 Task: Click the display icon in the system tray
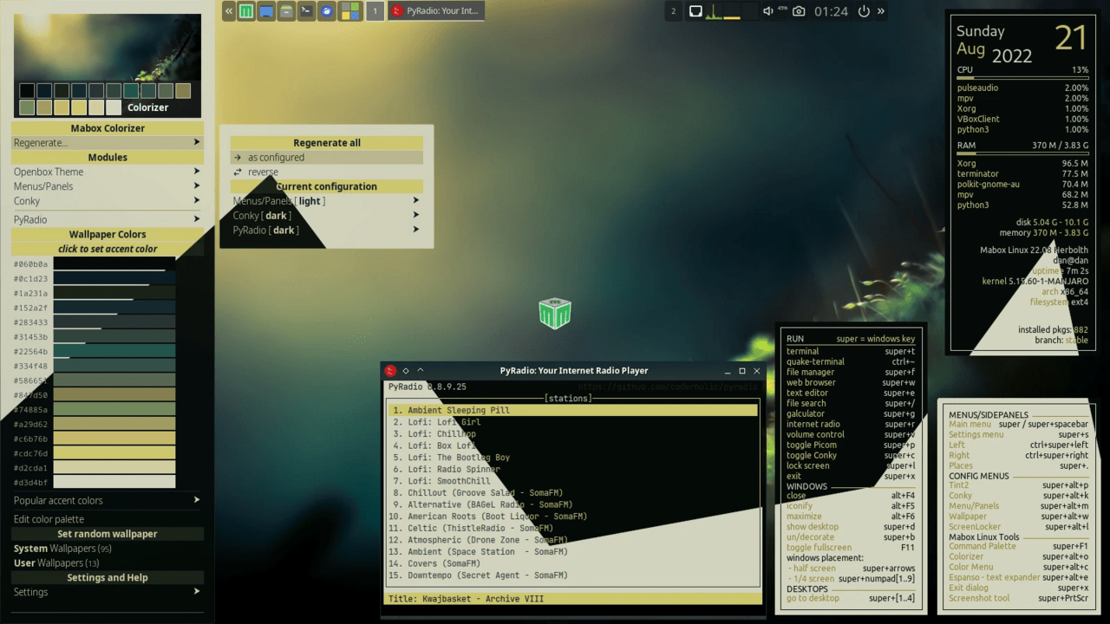[696, 10]
